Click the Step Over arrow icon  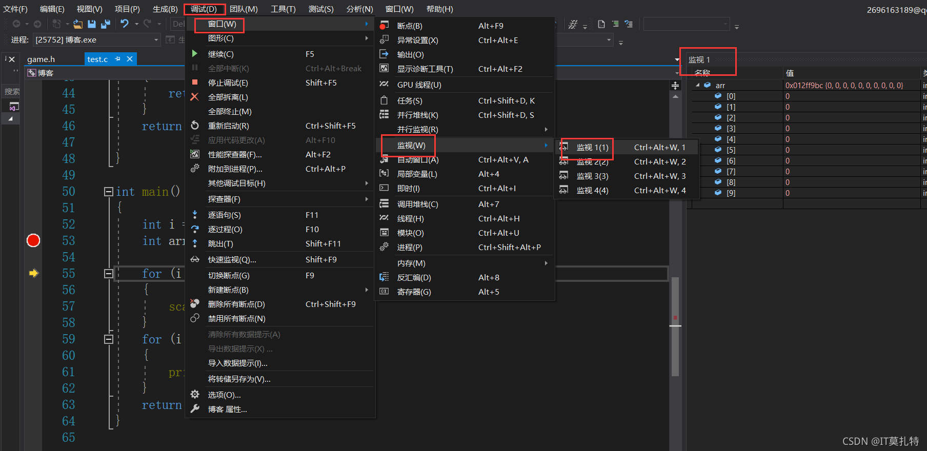coord(195,229)
